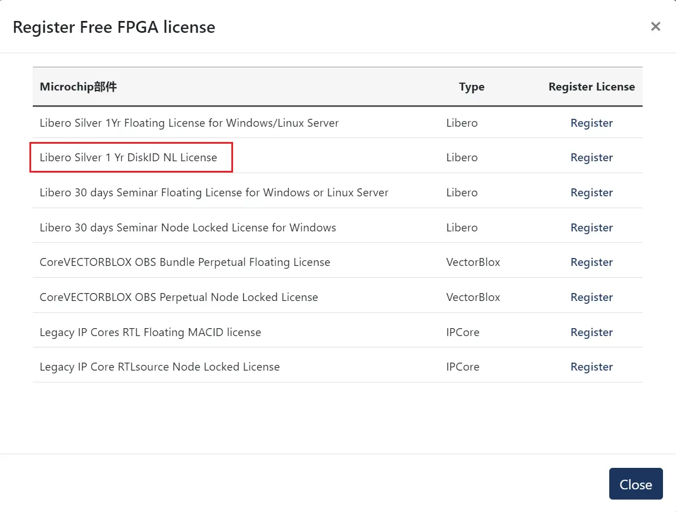The width and height of the screenshot is (676, 512).
Task: Click Libero 30 days Seminar Node Locked name
Action: pyautogui.click(x=187, y=227)
